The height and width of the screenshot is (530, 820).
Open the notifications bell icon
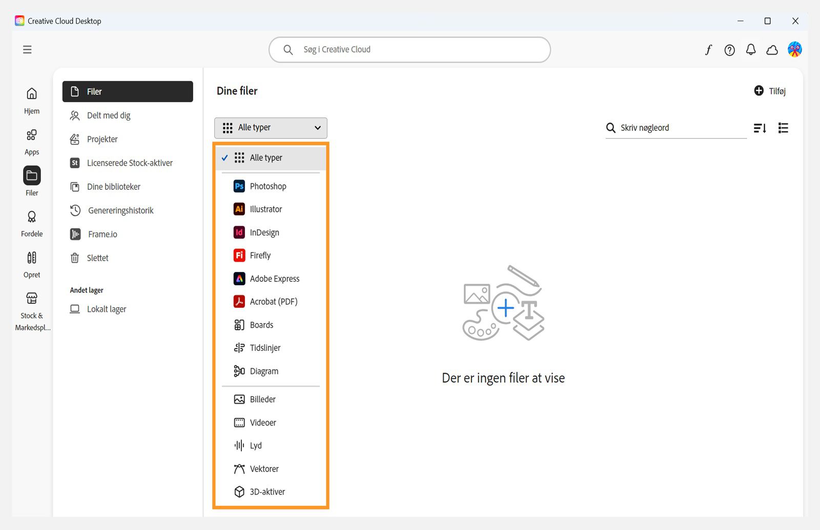coord(751,50)
